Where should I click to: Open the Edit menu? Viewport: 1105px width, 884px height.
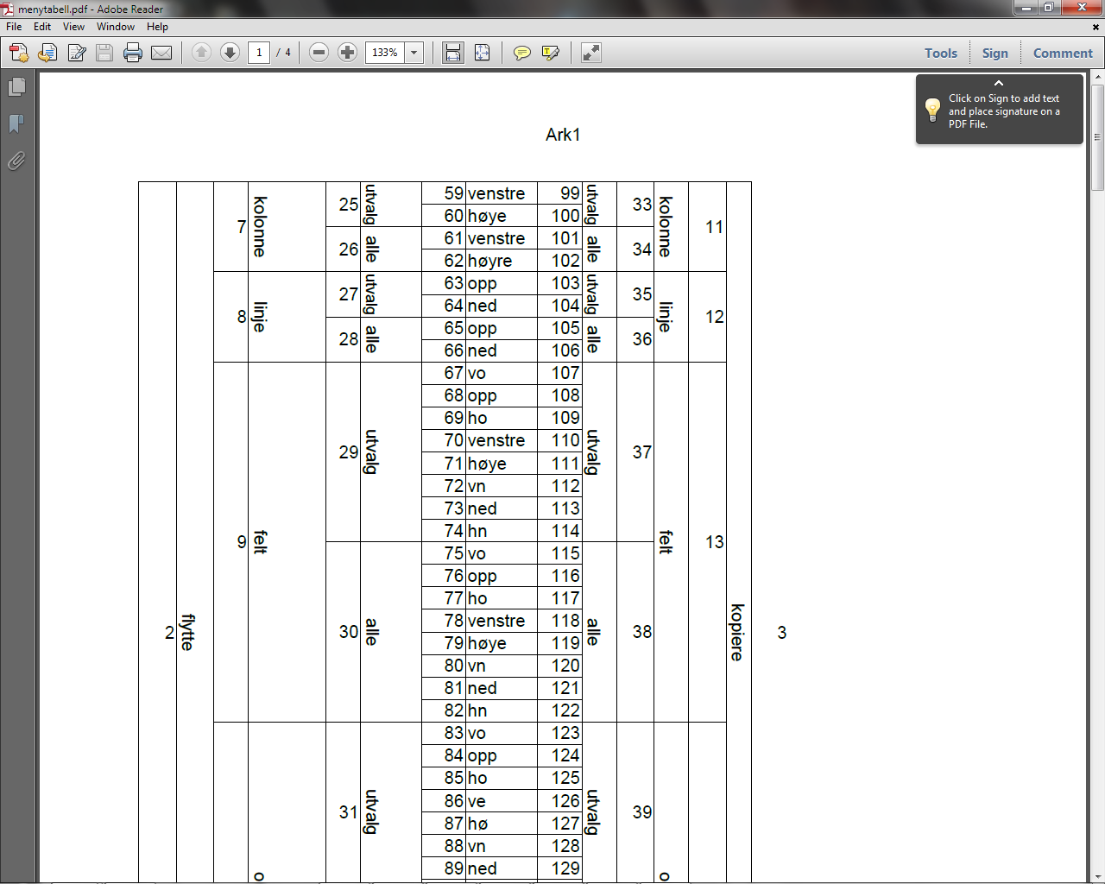click(x=42, y=27)
